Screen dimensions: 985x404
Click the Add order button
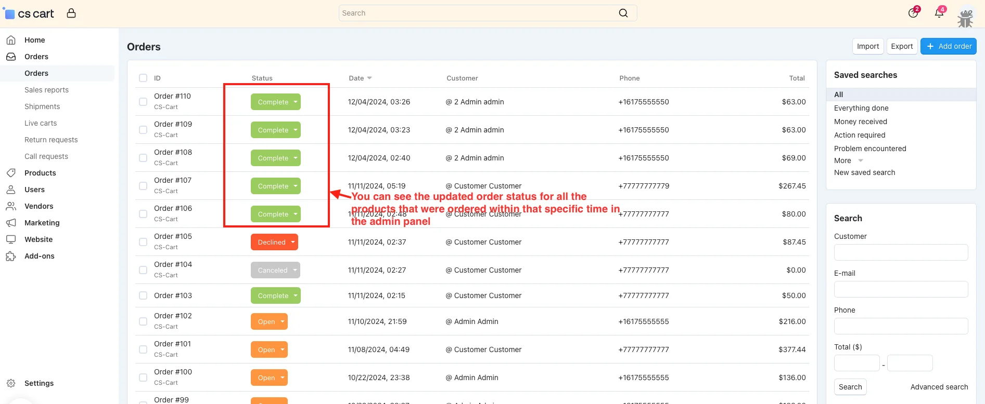[948, 46]
